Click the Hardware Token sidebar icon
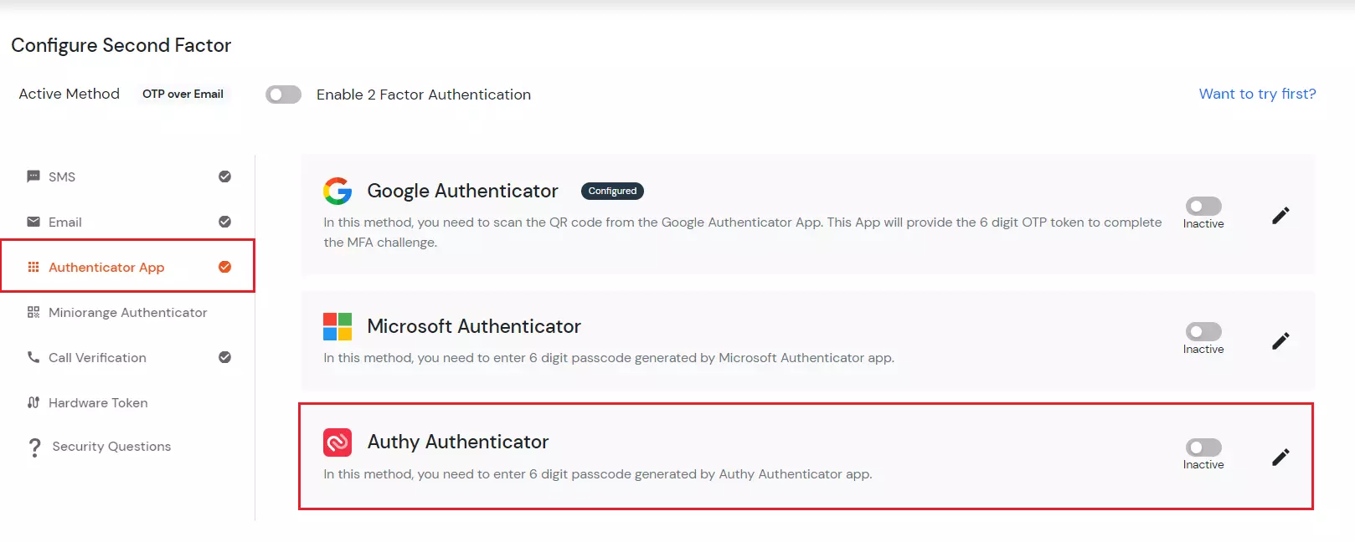 click(x=33, y=402)
